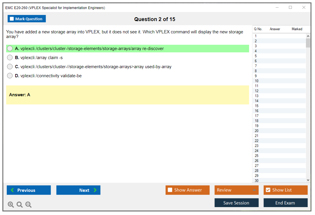This screenshot has height=215, width=315.
Task: Enable the Show Answer checkbox
Action: coord(170,190)
